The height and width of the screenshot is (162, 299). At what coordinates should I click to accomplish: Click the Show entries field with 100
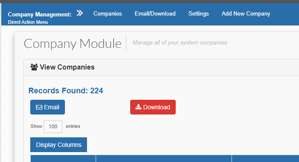[53, 127]
